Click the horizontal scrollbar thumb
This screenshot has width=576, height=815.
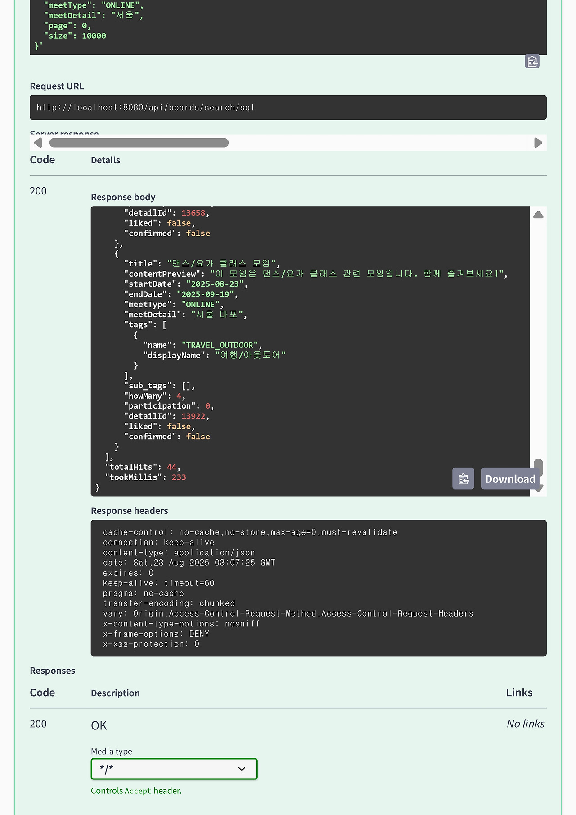pos(139,143)
